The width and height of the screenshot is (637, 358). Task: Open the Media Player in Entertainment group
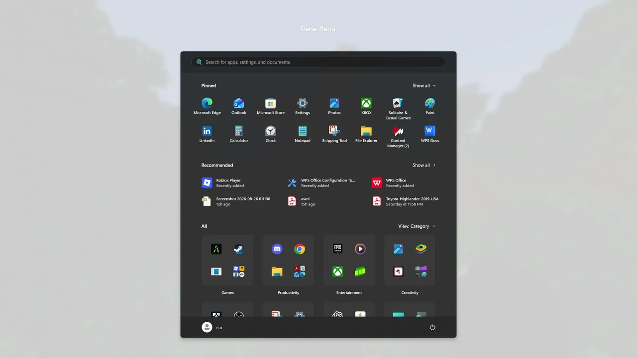360,249
